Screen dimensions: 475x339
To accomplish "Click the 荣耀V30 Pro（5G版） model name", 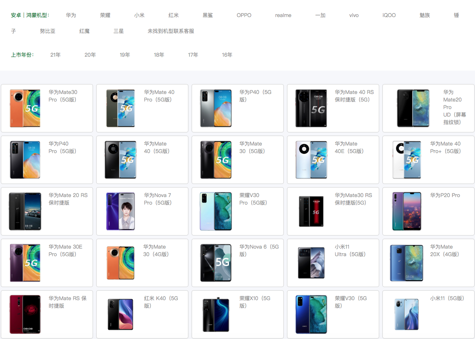I will (253, 199).
